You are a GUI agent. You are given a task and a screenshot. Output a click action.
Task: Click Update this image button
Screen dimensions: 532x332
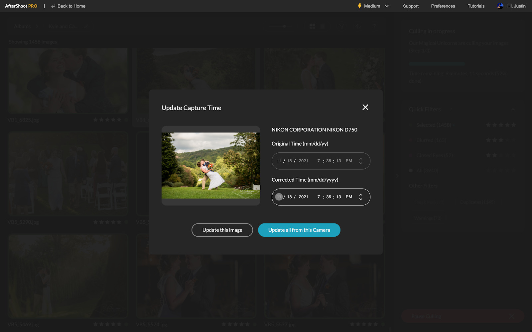222,230
